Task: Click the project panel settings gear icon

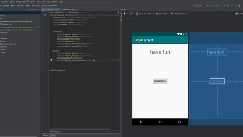Action: [x=35, y=10]
